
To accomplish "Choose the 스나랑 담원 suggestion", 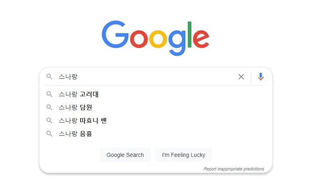I will [x=156, y=107].
